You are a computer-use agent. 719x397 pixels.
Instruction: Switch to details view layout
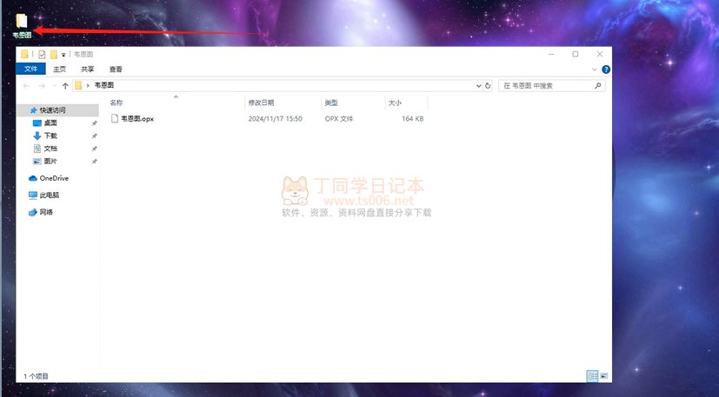592,376
